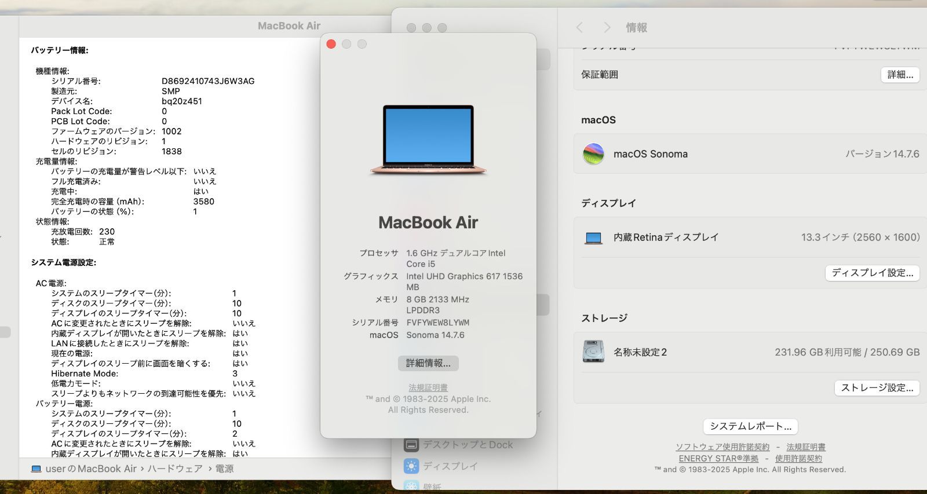Open the ENERGY STAR準拠 link
The image size is (927, 494).
[718, 458]
